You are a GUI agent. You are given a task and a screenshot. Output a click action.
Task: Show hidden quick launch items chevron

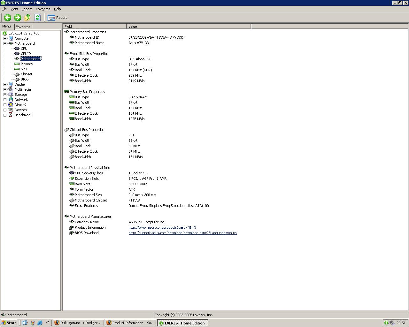(x=47, y=322)
